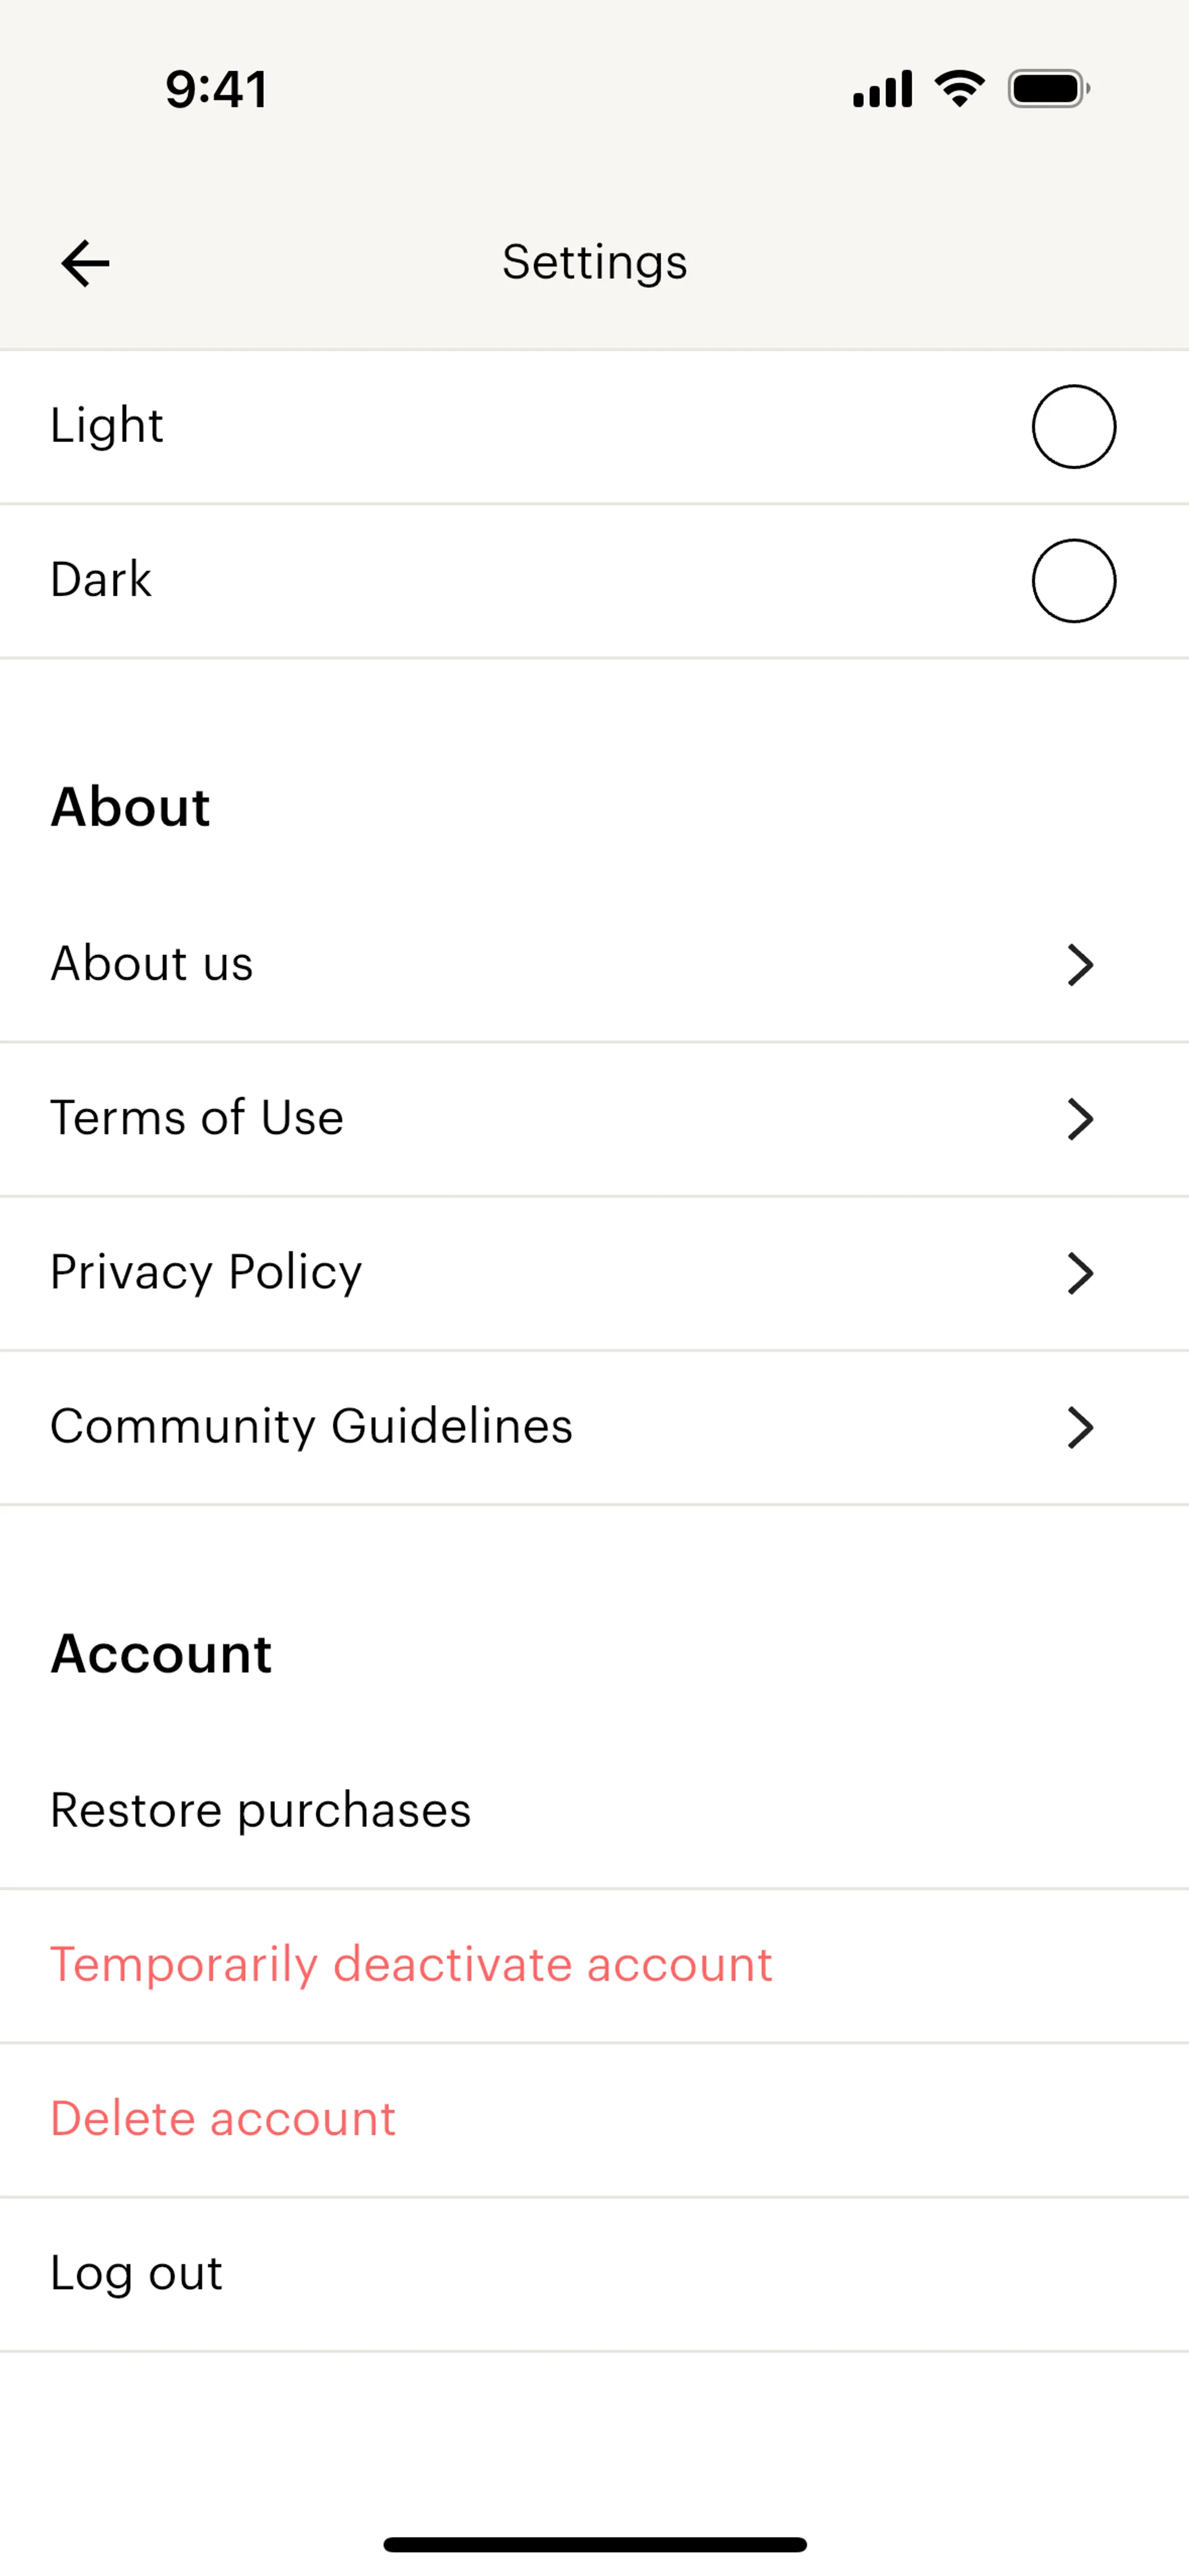
Task: Tap the battery status icon
Action: pyautogui.click(x=1047, y=89)
